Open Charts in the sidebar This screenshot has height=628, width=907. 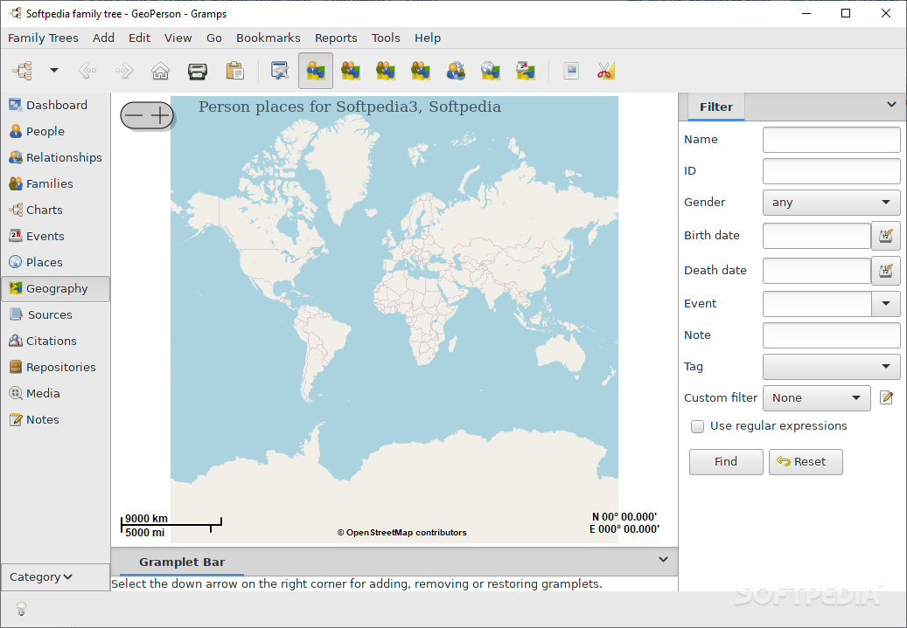point(55,210)
